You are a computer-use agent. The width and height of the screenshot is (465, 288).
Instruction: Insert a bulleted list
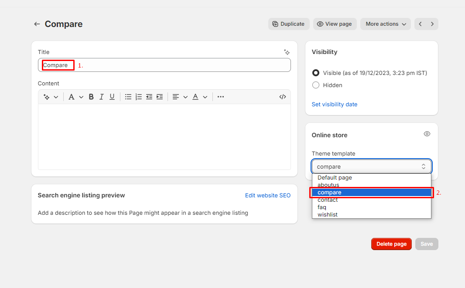tap(128, 97)
